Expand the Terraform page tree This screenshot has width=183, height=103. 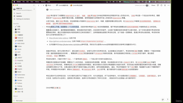point(14,78)
